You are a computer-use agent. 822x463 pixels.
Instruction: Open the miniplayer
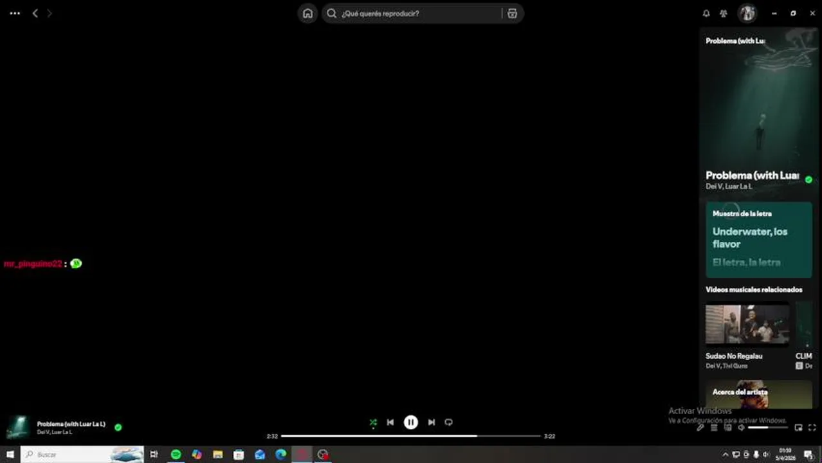coord(798,428)
